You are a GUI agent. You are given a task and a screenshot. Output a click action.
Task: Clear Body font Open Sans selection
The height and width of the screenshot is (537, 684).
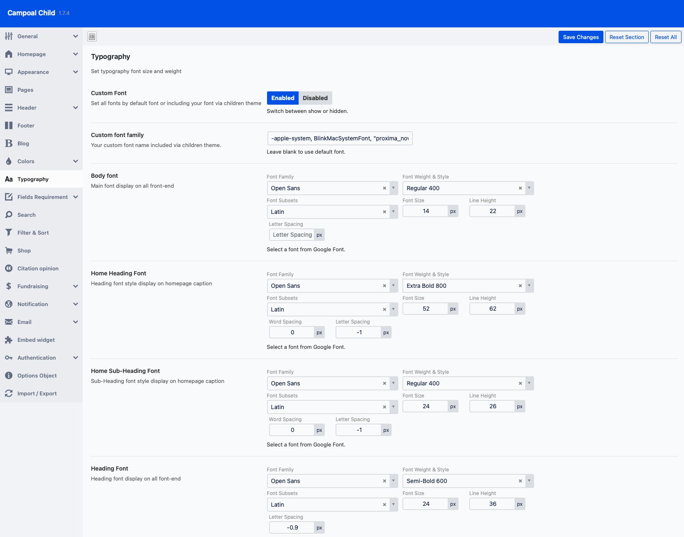[x=385, y=188]
